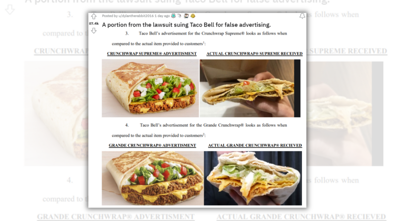The height and width of the screenshot is (221, 394).
Task: Click the 'GRANDE CRUNCHWRAP® ADVERTISMENT' heading
Action: [152, 145]
